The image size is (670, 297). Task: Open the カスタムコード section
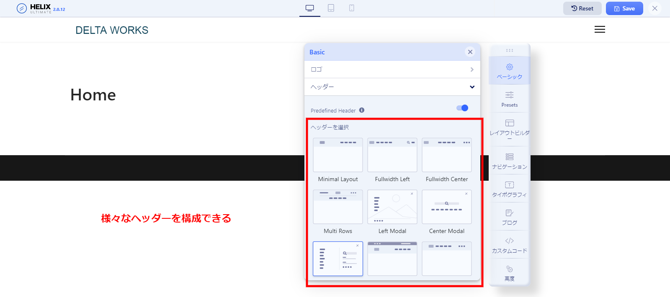[509, 245]
